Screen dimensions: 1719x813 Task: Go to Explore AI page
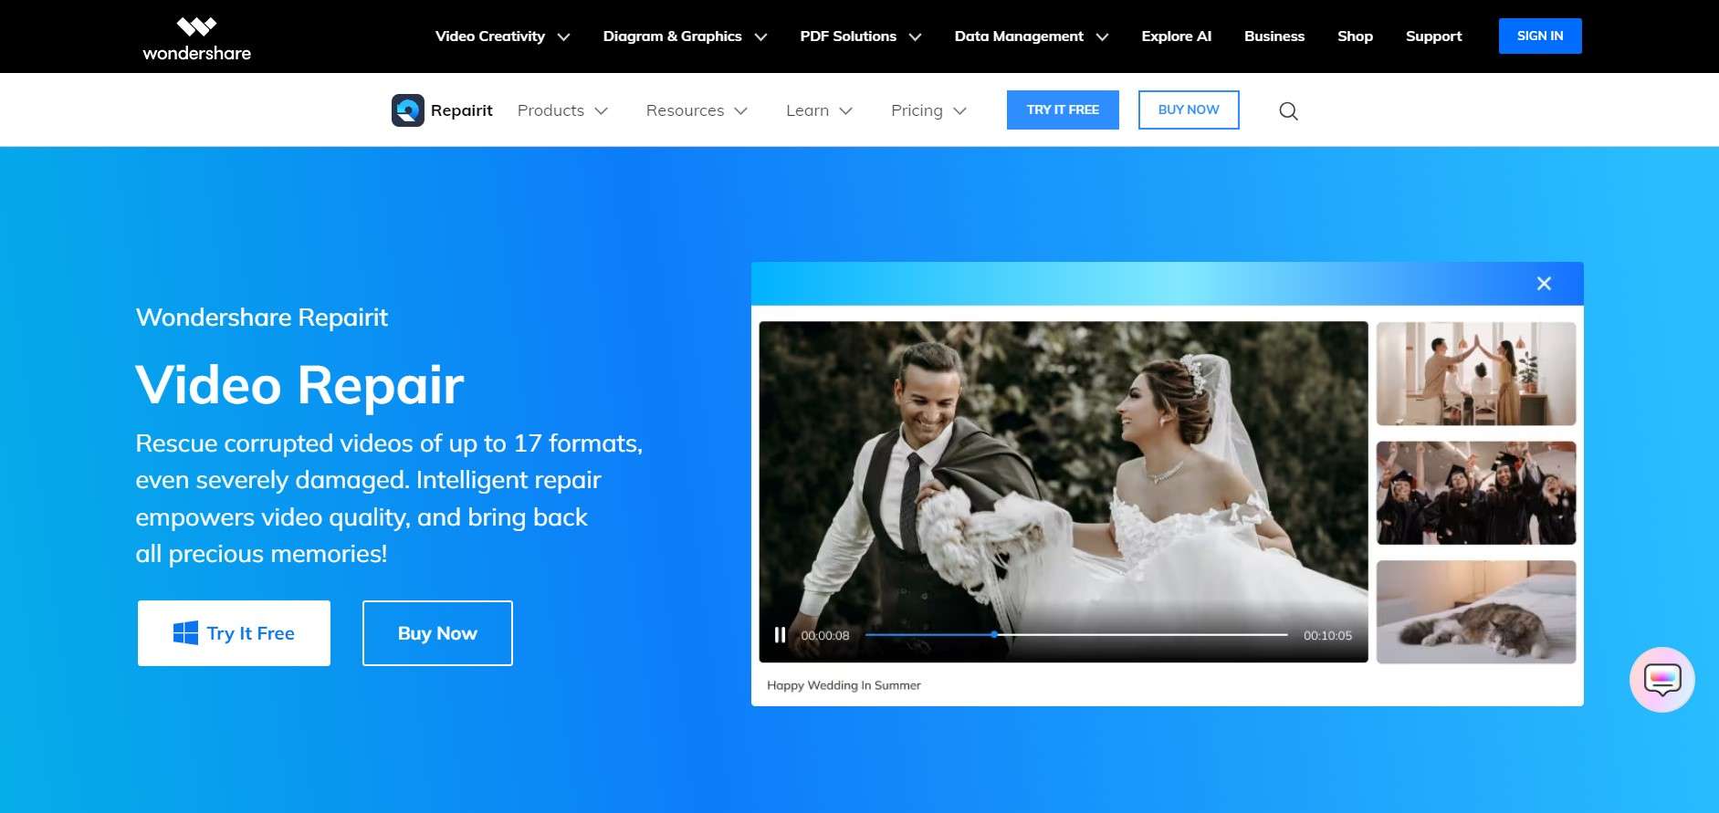pos(1176,36)
